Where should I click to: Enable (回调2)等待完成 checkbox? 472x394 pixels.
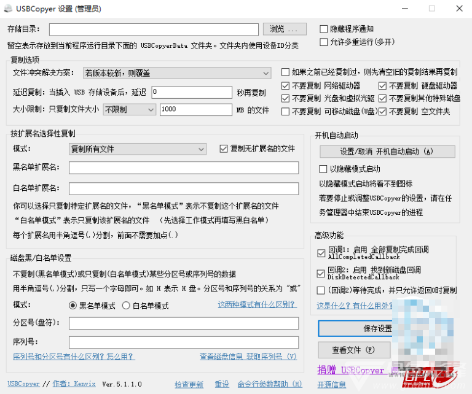[x=321, y=290]
